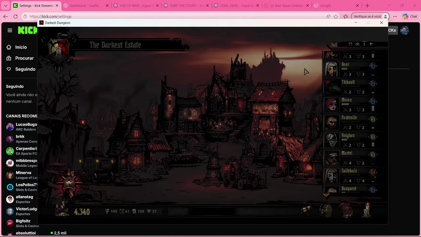Click fourth sort icon in roster header
The width and height of the screenshot is (421, 237).
click(x=371, y=44)
